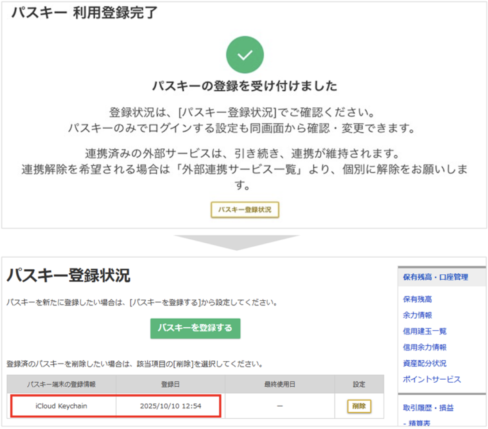Open パスキー登録状況 status page
Viewport: 488px width, 429px height.
(x=245, y=210)
